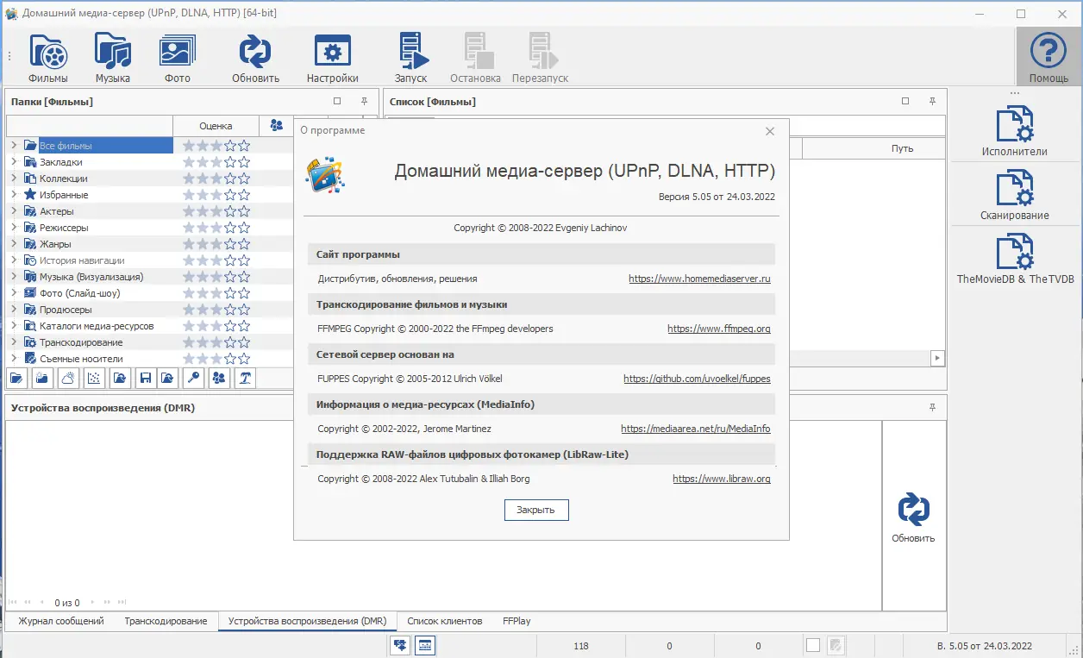Click the network devices icon in the status bar
The image size is (1083, 658).
[400, 645]
